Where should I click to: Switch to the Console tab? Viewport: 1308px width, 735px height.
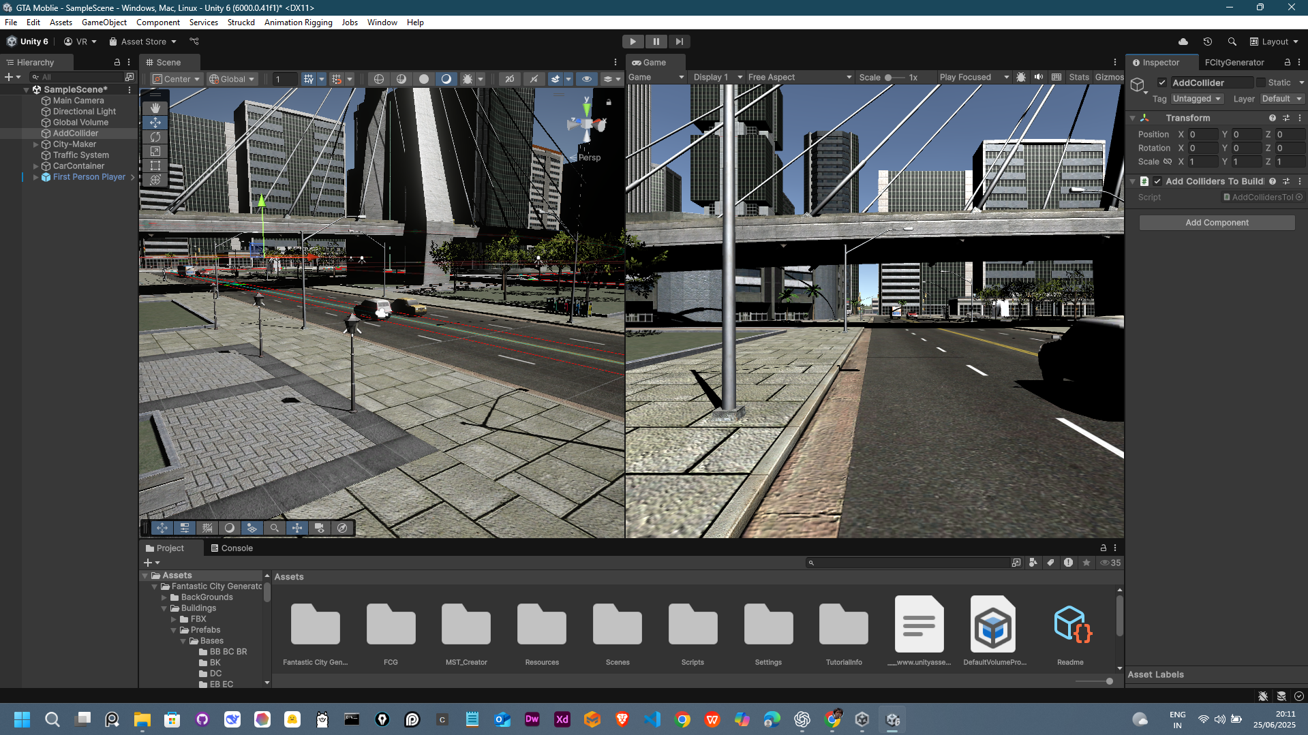click(232, 548)
